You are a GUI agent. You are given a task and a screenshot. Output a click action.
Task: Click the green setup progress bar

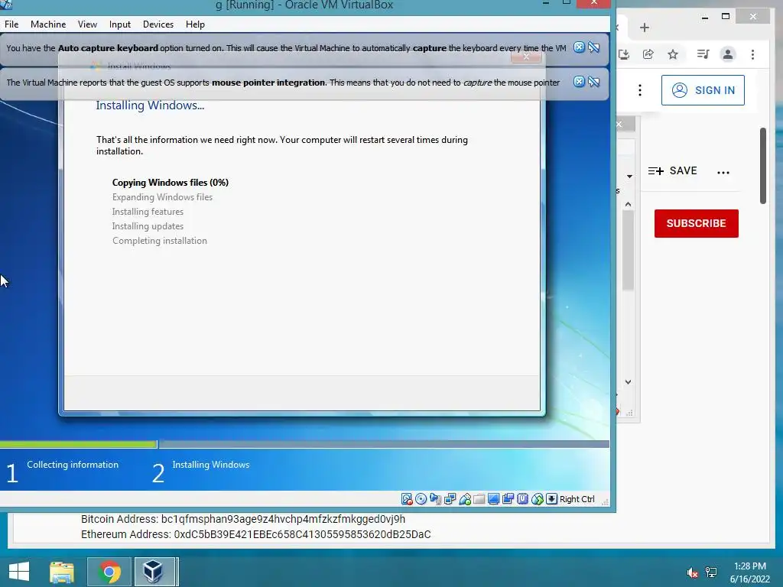[x=79, y=444]
